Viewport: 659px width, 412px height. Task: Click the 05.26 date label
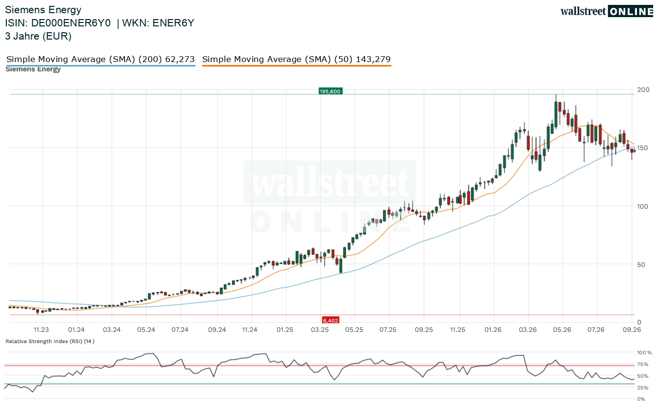click(x=562, y=330)
